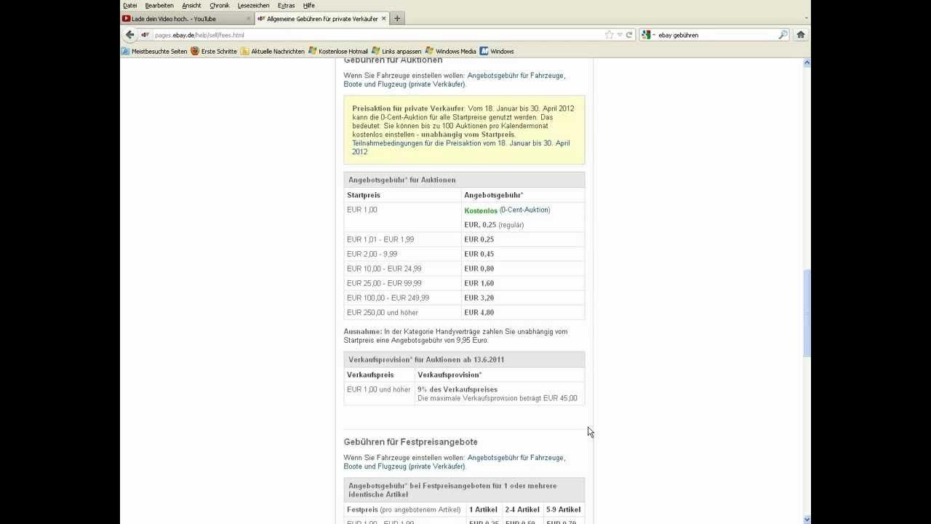
Task: Click the eBay site identity icon
Action: (145, 35)
